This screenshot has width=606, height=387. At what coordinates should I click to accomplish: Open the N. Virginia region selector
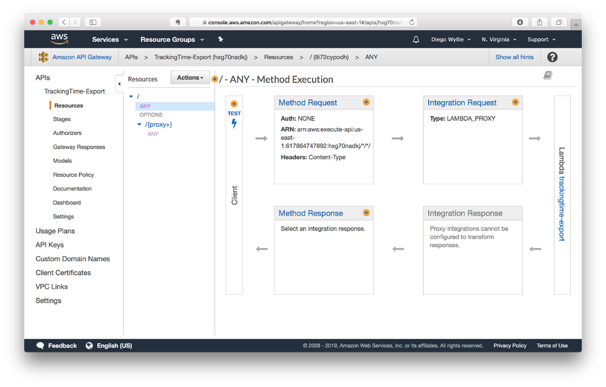pyautogui.click(x=498, y=40)
